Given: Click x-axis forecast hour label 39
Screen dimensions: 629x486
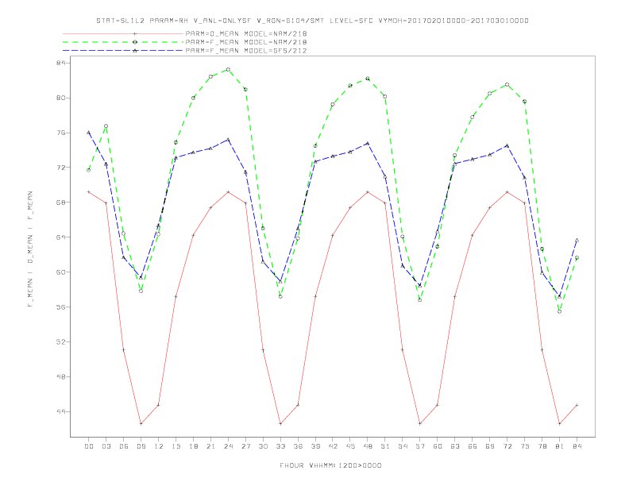Looking at the screenshot, I should (x=315, y=446).
